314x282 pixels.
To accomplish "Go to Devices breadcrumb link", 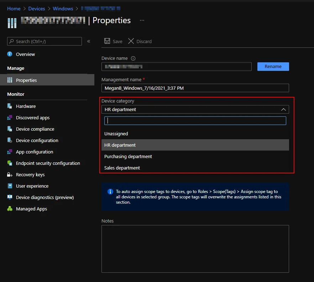I will (x=37, y=9).
